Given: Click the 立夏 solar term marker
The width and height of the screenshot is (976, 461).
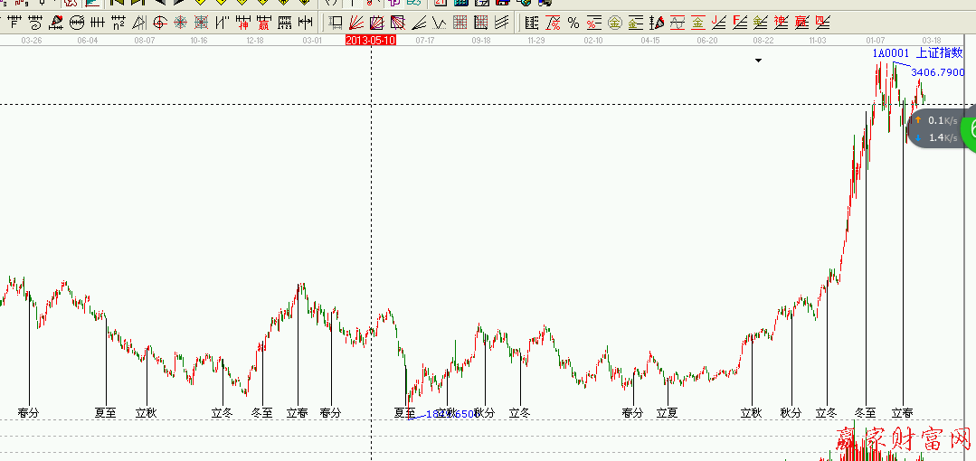Looking at the screenshot, I should 667,413.
